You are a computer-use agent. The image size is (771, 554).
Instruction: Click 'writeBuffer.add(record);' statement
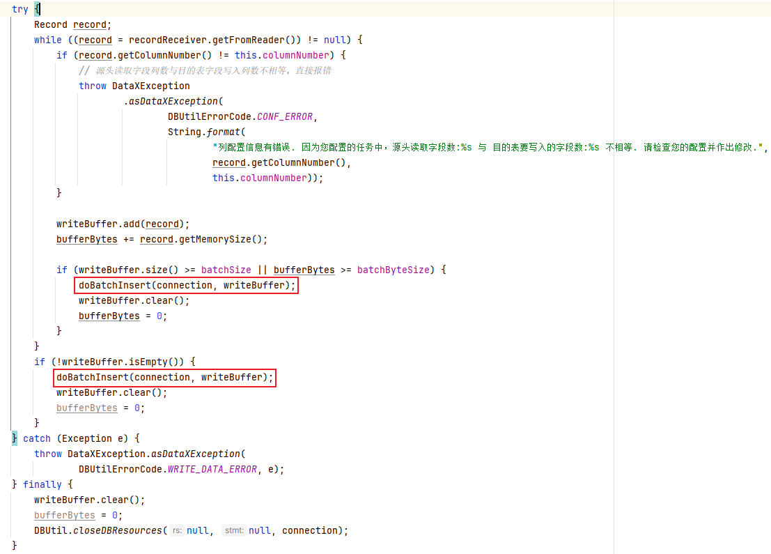[x=123, y=224]
